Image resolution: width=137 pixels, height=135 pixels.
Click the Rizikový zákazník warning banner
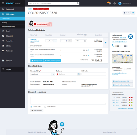pos(40,24)
